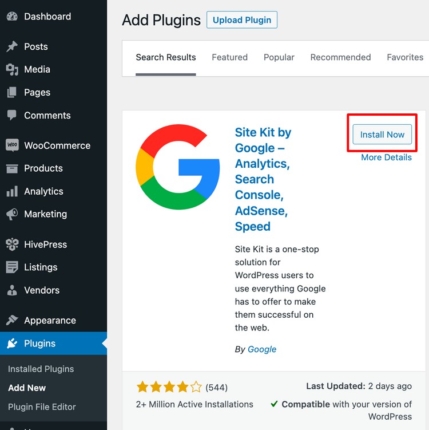Click the (544) ratings count

click(216, 388)
